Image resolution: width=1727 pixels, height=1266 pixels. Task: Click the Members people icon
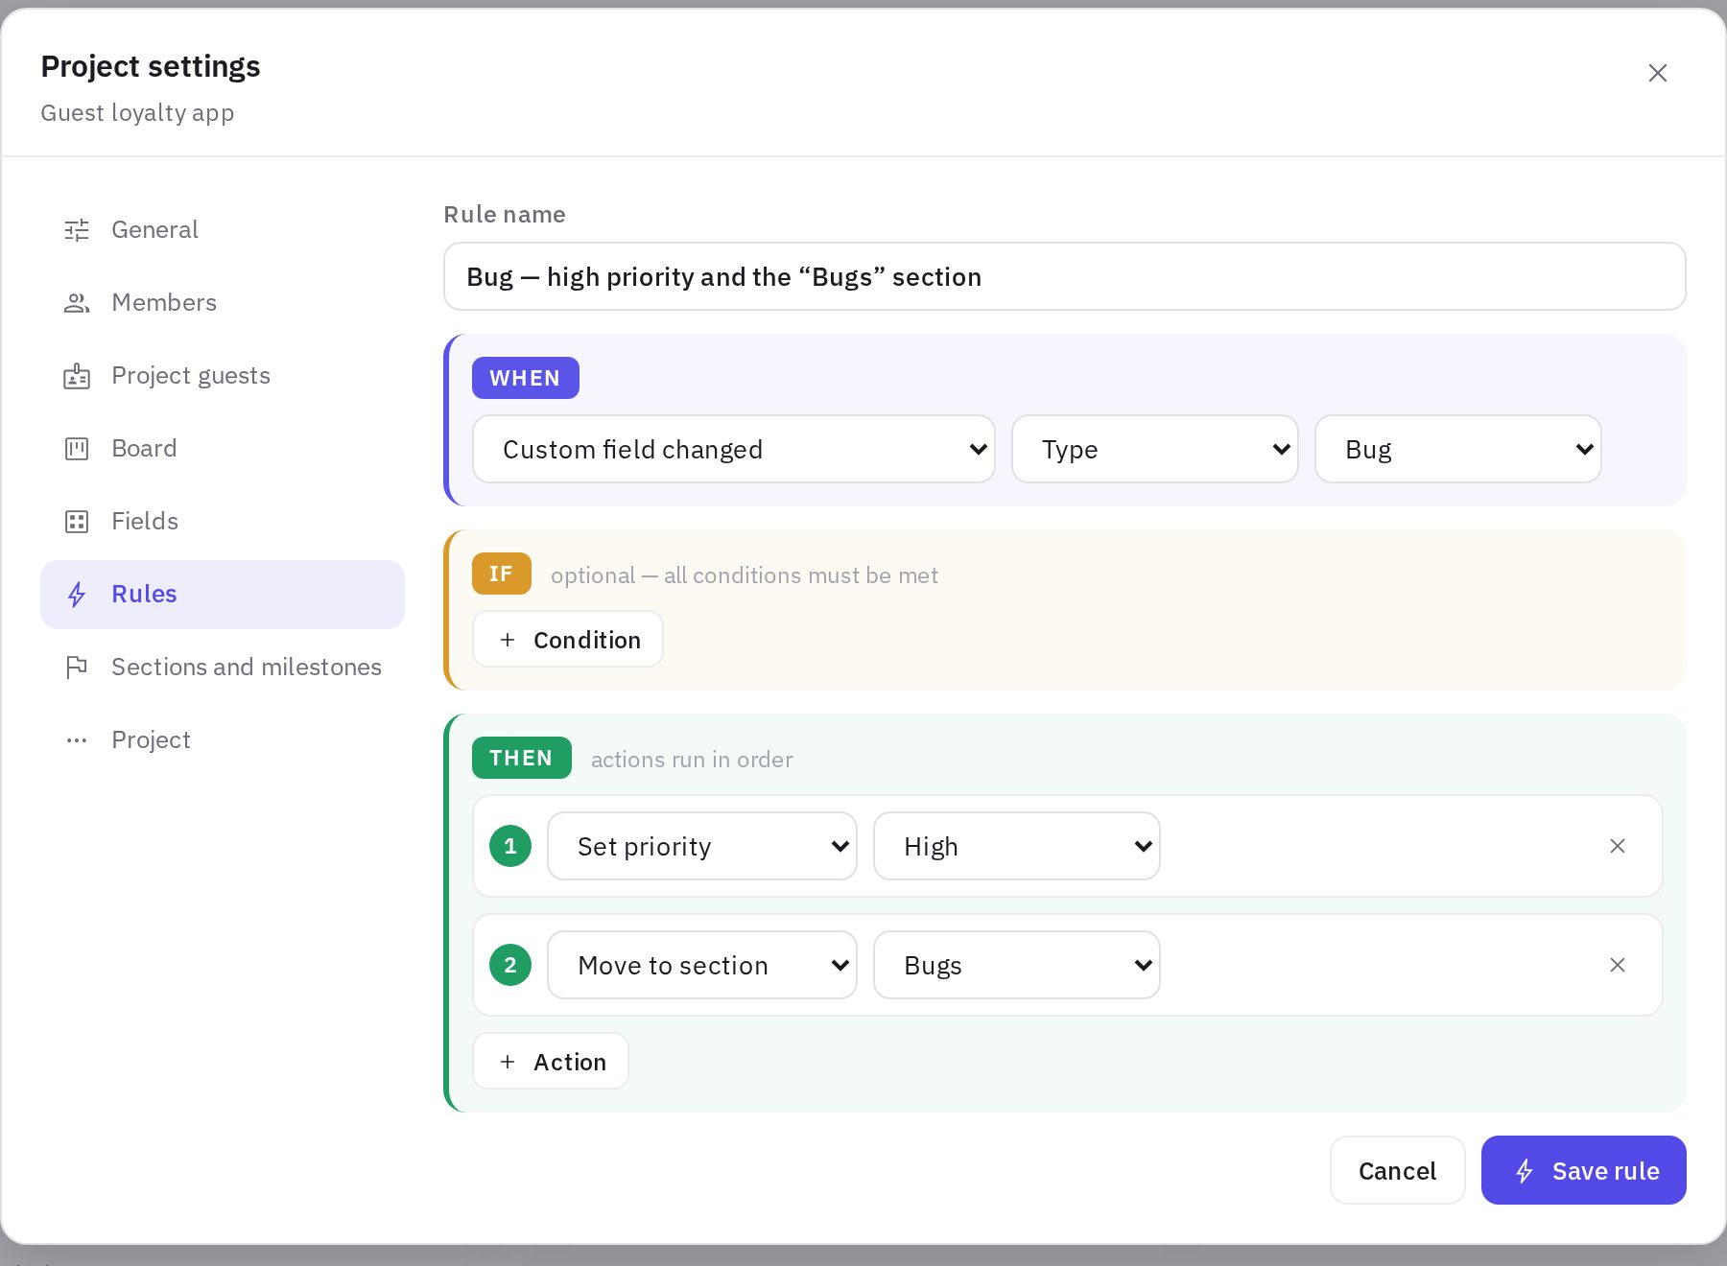point(77,303)
